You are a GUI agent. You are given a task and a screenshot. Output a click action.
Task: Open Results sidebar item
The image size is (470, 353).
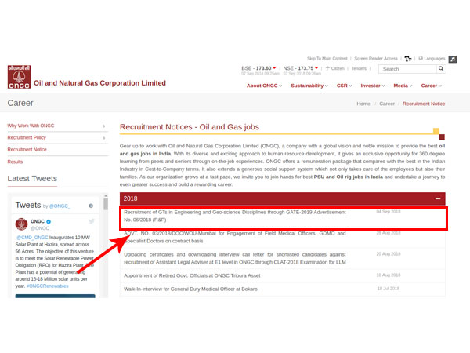(x=15, y=162)
